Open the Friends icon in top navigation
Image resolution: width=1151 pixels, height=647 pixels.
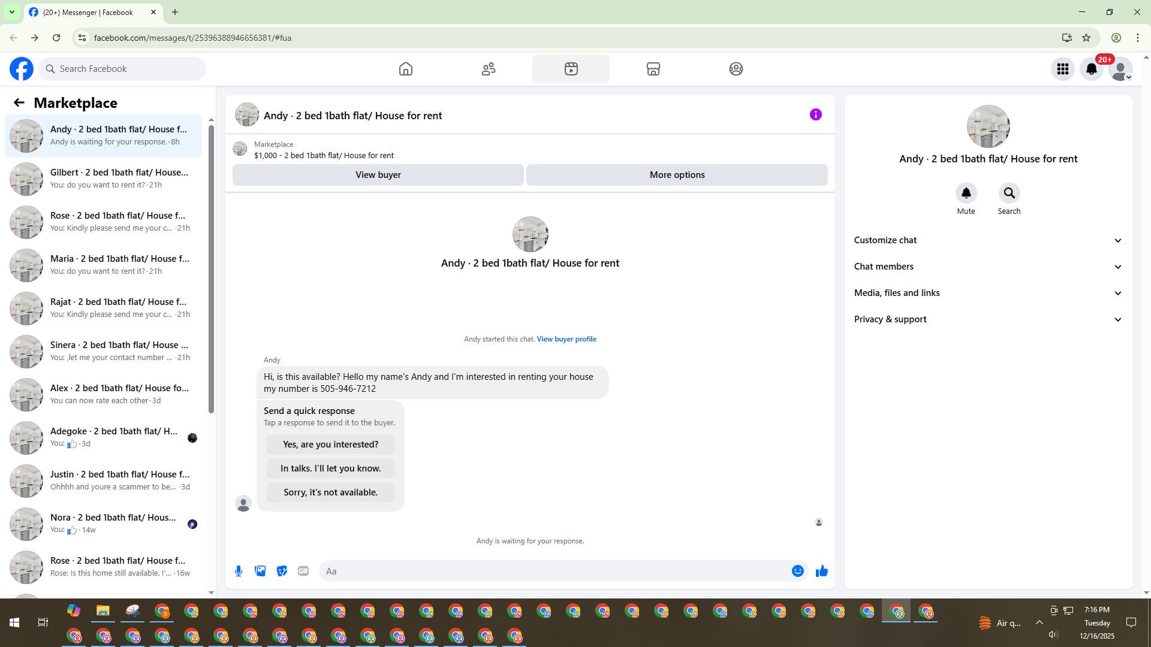click(x=489, y=69)
